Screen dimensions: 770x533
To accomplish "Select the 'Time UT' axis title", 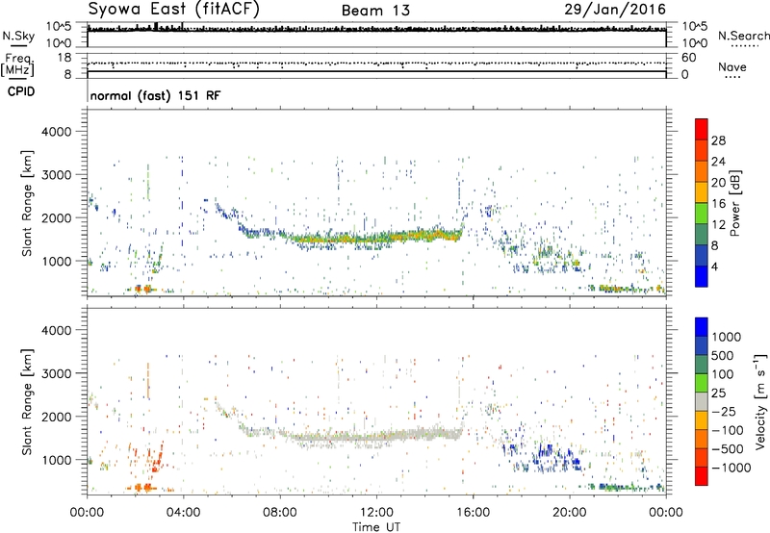I will point(376,527).
